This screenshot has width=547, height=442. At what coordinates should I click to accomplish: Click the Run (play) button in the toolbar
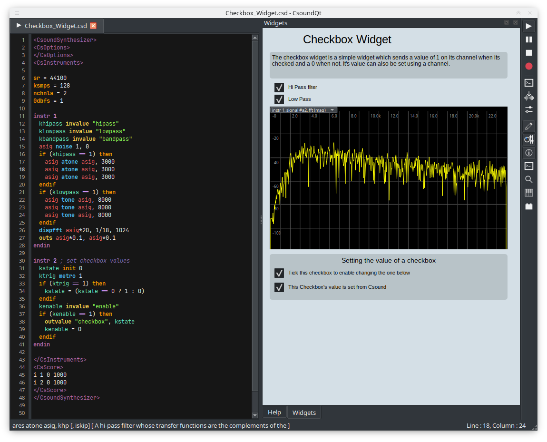[x=528, y=26]
